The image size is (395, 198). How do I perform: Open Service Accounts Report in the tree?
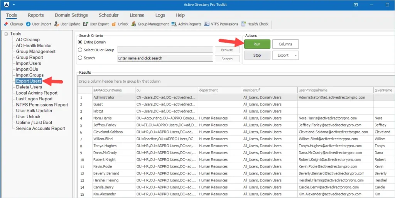click(x=40, y=129)
